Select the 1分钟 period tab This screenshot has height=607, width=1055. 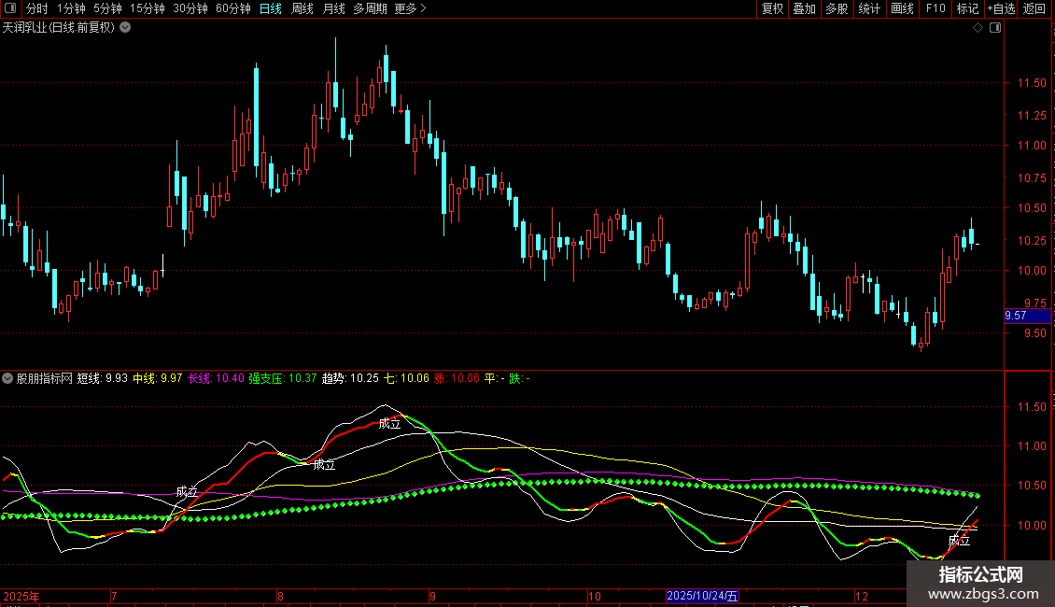71,8
